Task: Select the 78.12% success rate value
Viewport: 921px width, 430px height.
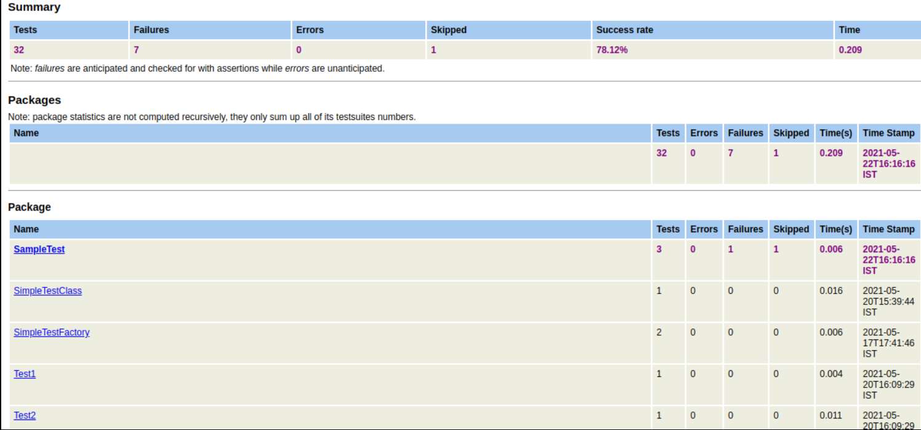Action: click(612, 50)
